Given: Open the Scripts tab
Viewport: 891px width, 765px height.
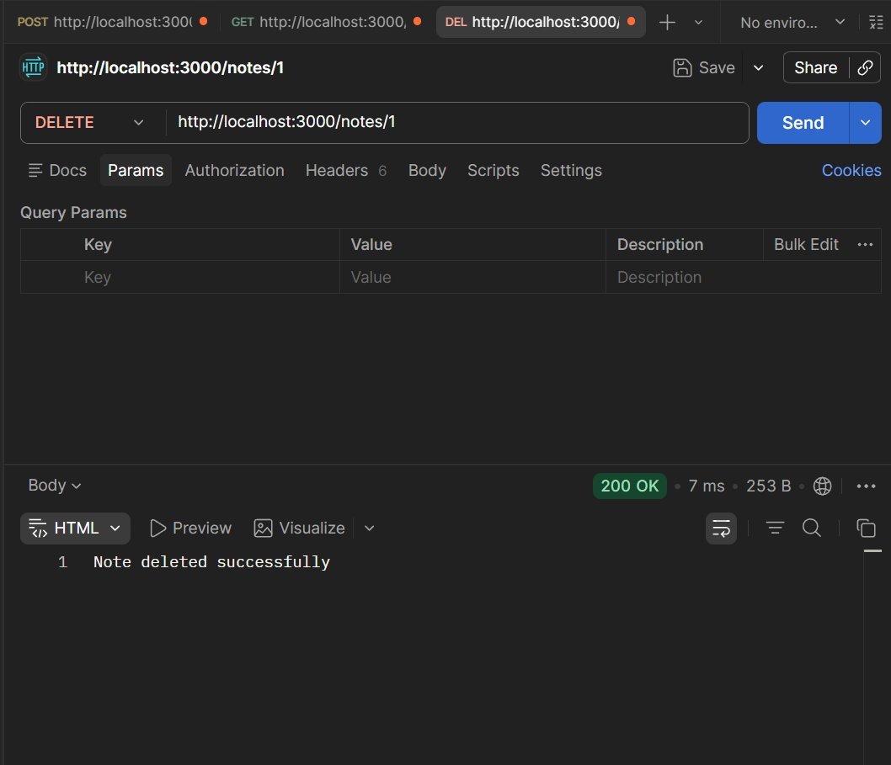Looking at the screenshot, I should click(494, 170).
